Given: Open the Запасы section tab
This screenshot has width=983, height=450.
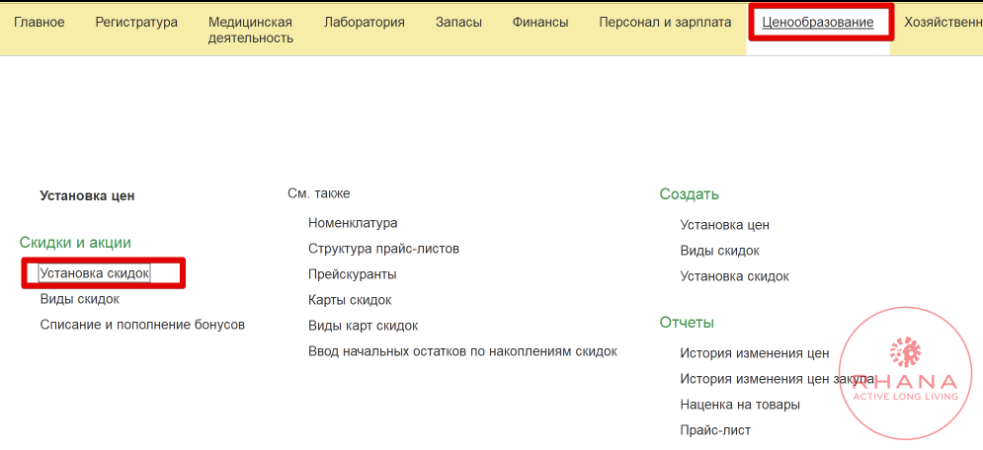Looking at the screenshot, I should point(458,23).
